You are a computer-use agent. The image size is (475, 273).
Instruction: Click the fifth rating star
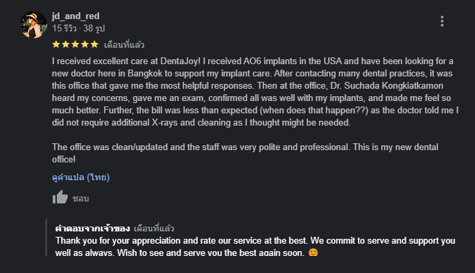pos(94,44)
